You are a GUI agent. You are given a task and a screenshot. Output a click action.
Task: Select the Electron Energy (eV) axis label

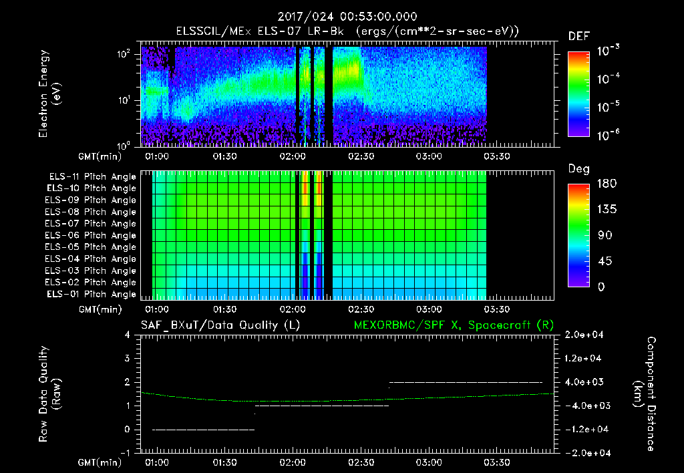coord(49,94)
